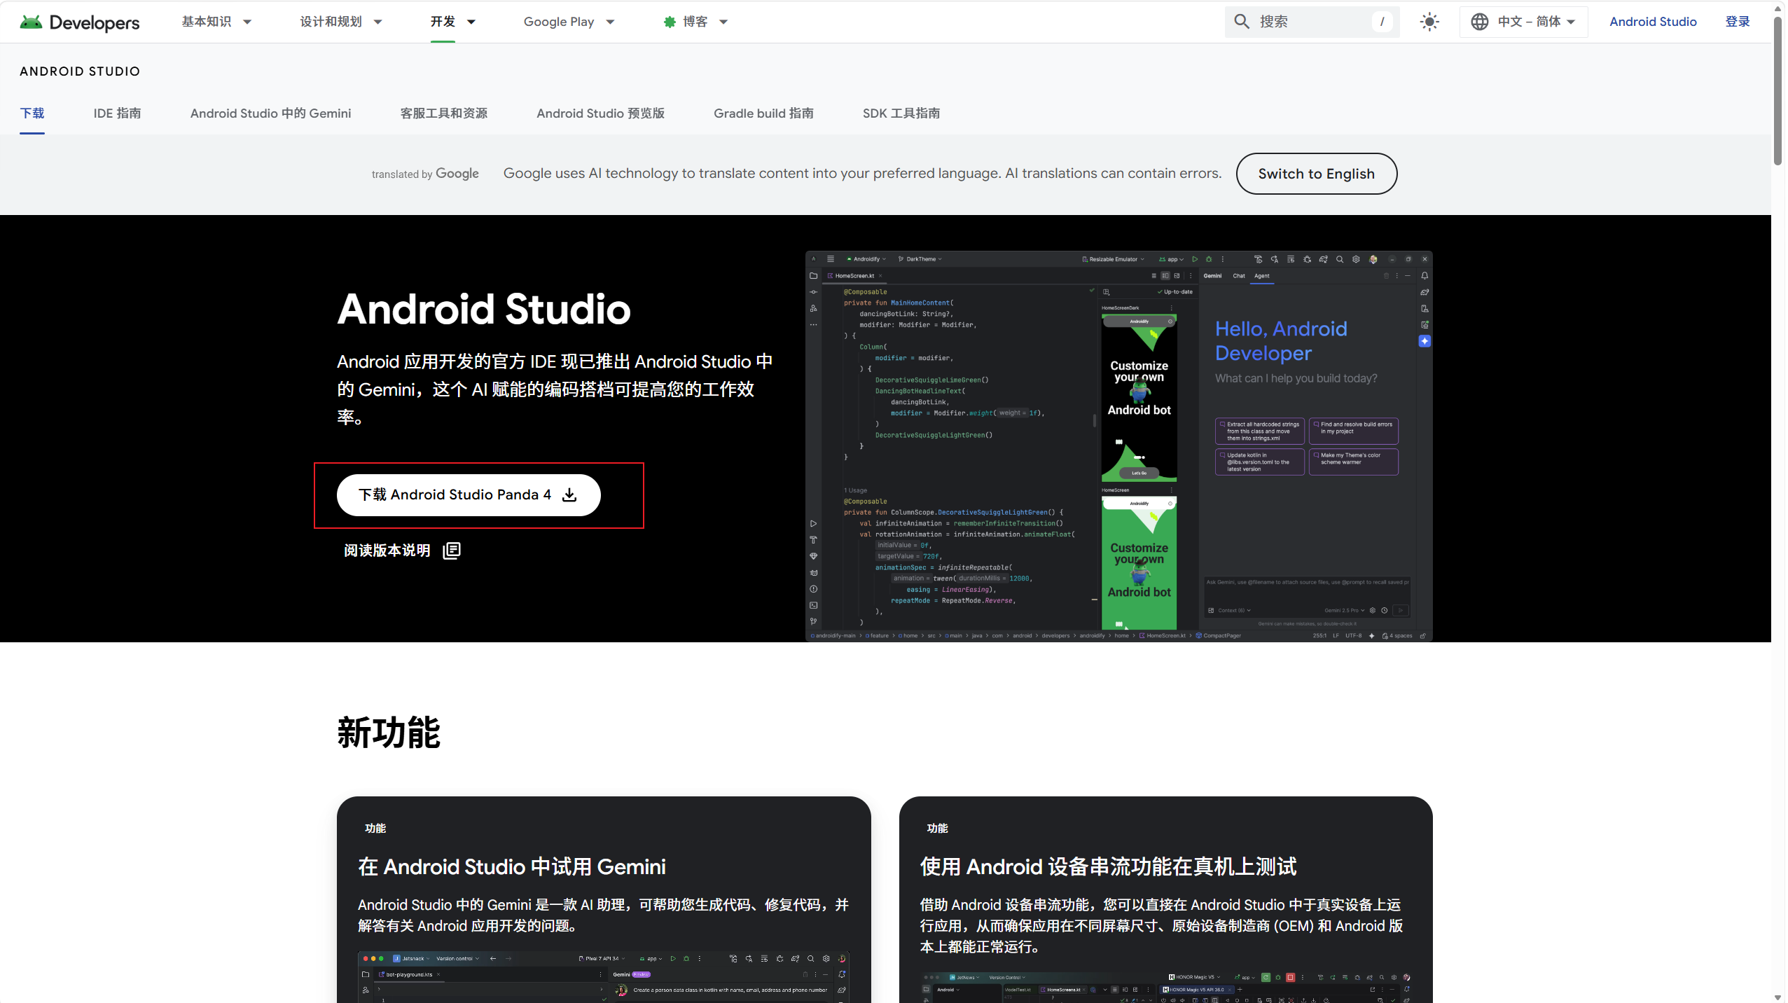Open the Android Studio 中的 Gemini tab
The width and height of the screenshot is (1788, 1003).
270,113
